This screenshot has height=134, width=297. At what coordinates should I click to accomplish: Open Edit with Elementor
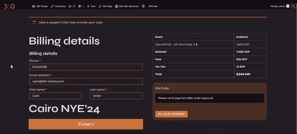[127, 6]
